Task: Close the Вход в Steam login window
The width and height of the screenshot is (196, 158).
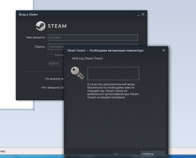Action: 143,14
